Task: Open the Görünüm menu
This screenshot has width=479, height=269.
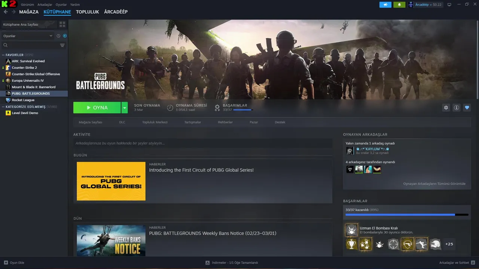Action: coord(27,4)
